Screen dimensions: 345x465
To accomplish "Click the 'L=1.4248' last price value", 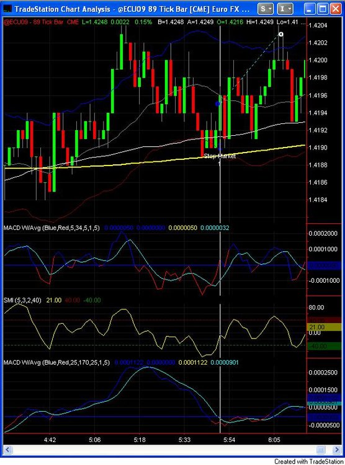I will [x=95, y=22].
